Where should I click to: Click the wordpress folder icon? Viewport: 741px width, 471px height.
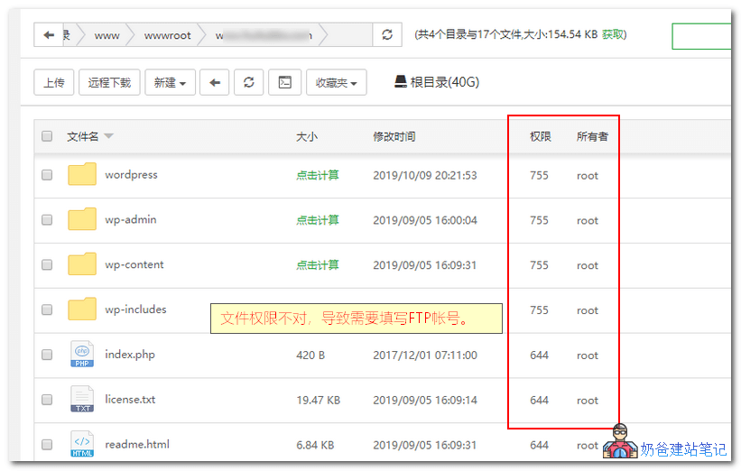coord(82,175)
